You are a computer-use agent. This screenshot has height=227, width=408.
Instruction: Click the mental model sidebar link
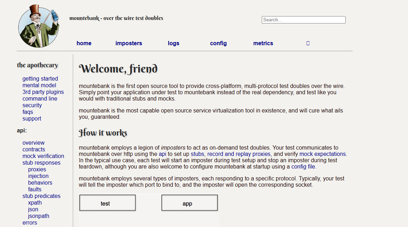click(39, 85)
